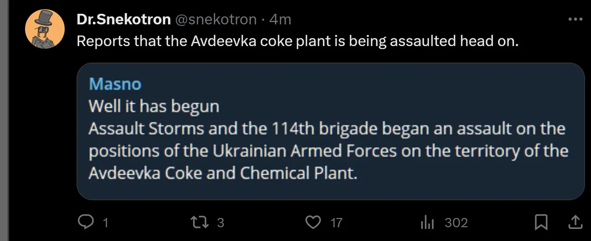Open the tweet via the 4m timestamp
This screenshot has width=591, height=241.
[280, 19]
